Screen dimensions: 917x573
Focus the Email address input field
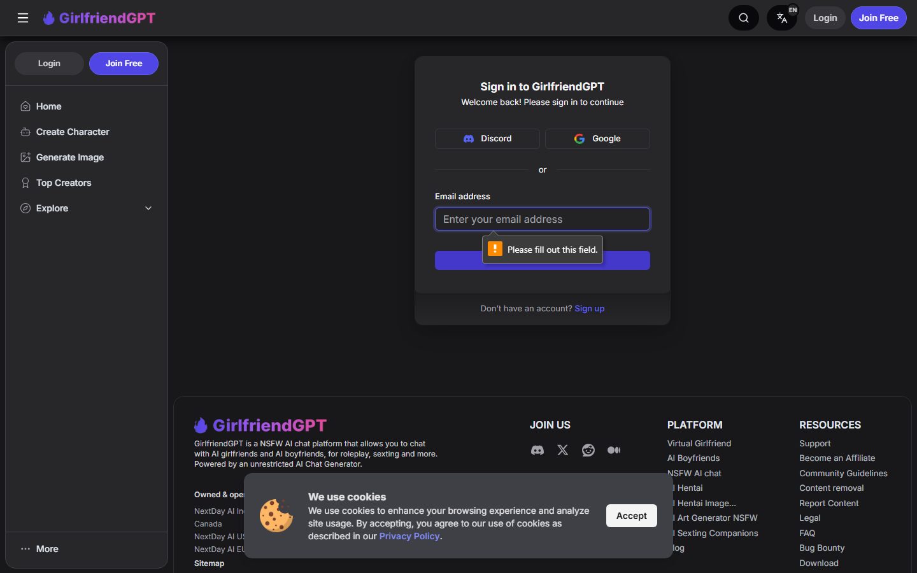click(543, 219)
